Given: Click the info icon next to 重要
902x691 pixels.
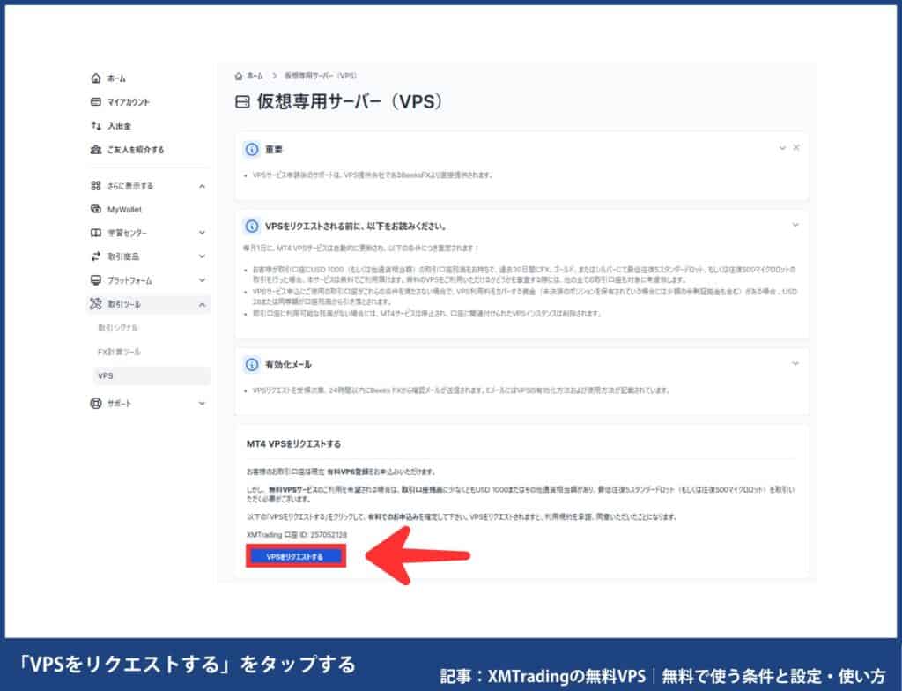Looking at the screenshot, I should (252, 150).
